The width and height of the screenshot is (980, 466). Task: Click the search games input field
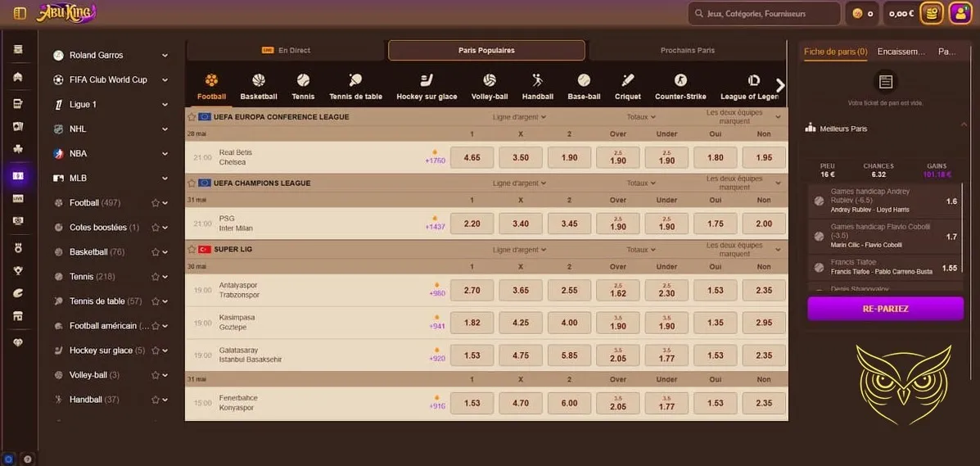tap(764, 13)
